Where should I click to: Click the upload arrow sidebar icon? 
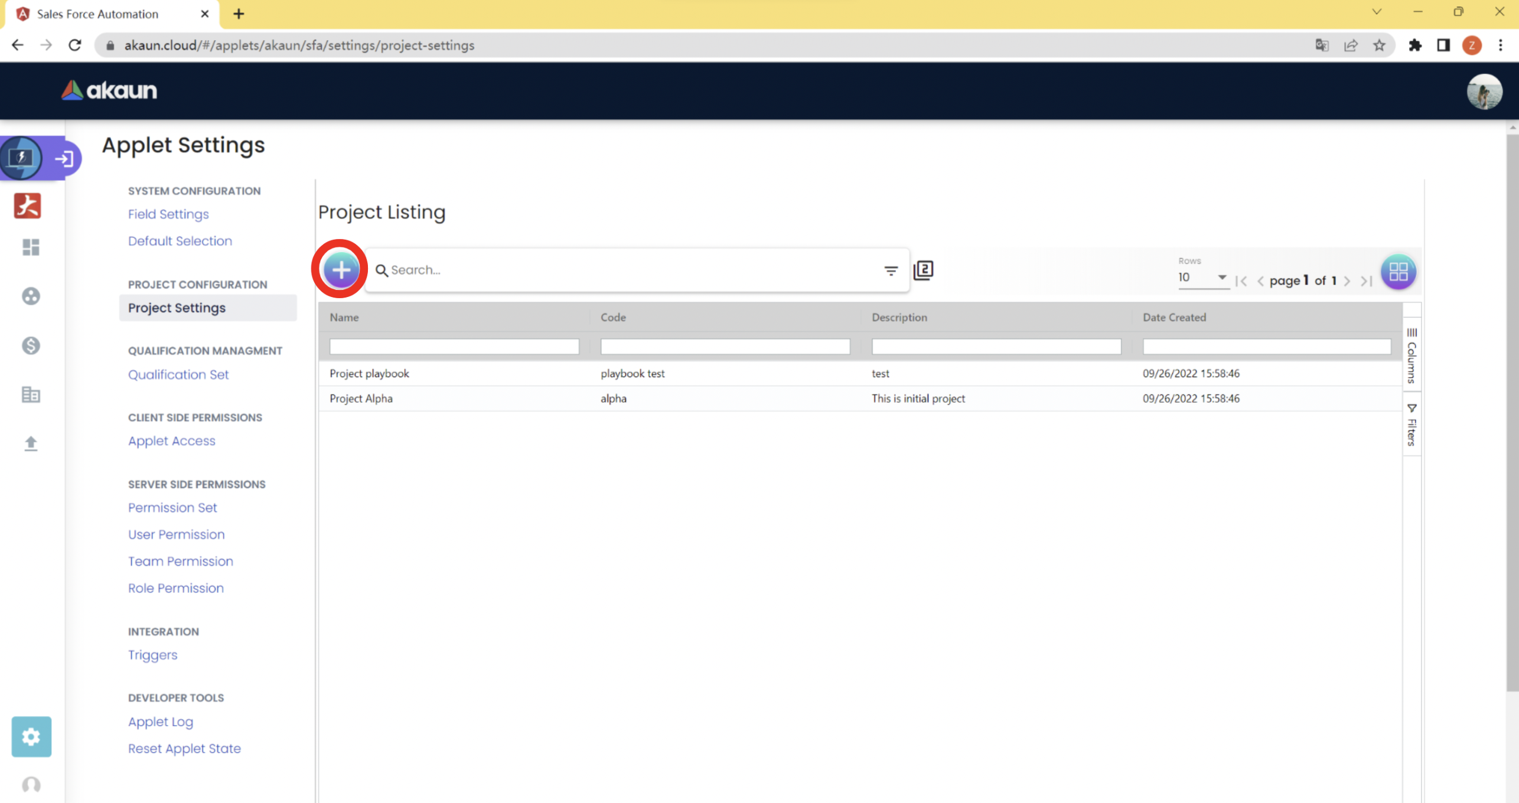(x=31, y=443)
